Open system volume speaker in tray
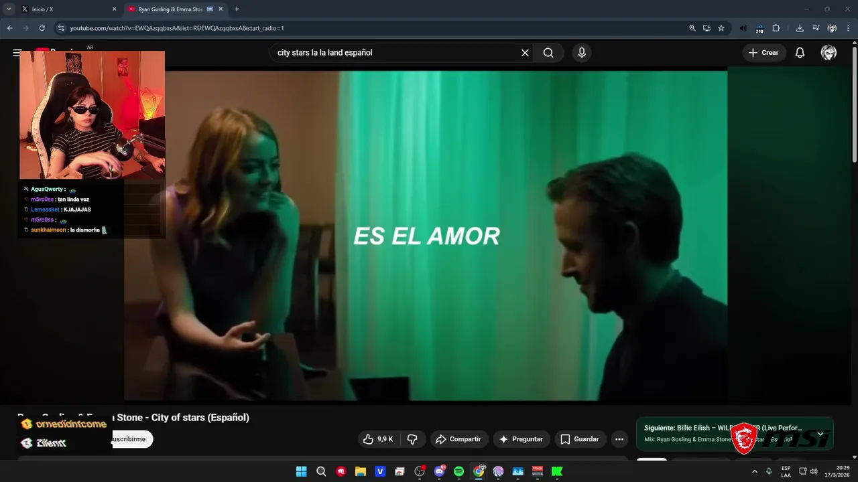Screen dimensions: 858x482 814,471
